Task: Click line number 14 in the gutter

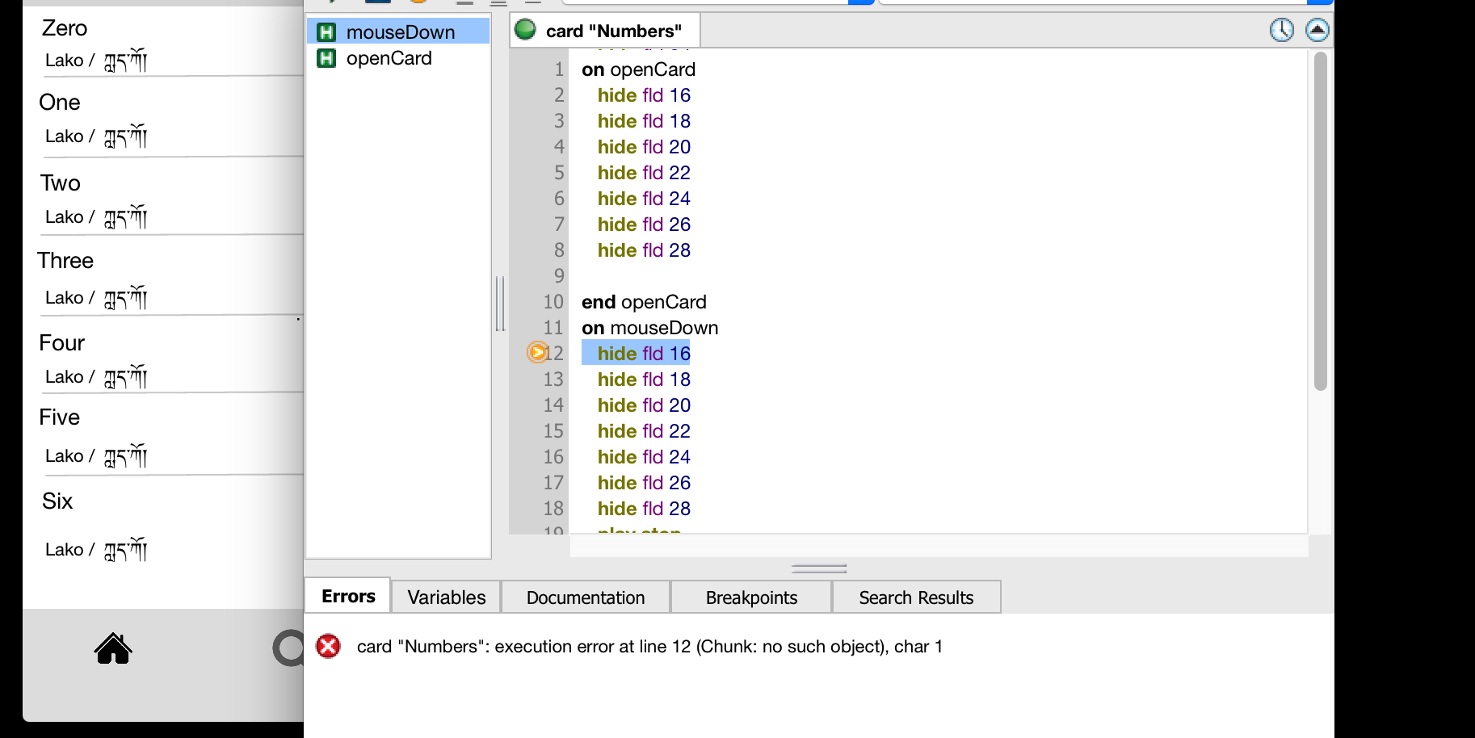Action: click(553, 405)
